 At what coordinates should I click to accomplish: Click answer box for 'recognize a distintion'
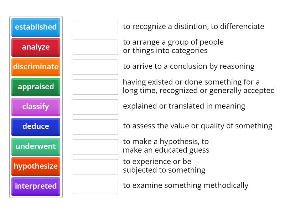point(95,27)
